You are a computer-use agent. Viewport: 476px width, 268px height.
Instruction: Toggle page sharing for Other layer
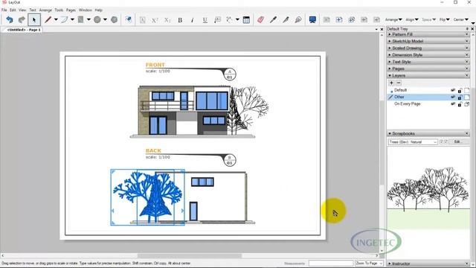click(466, 98)
